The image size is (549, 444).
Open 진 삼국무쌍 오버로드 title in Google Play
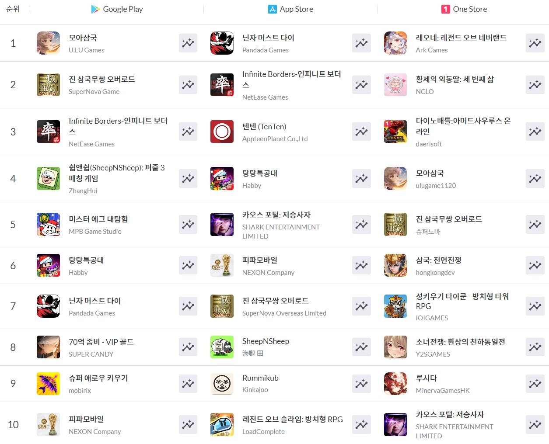coord(102,79)
